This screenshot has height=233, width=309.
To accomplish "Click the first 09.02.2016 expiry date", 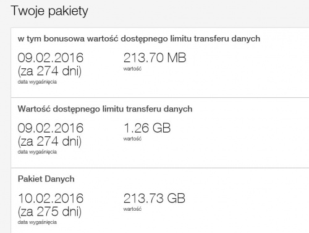I will click(x=51, y=58).
